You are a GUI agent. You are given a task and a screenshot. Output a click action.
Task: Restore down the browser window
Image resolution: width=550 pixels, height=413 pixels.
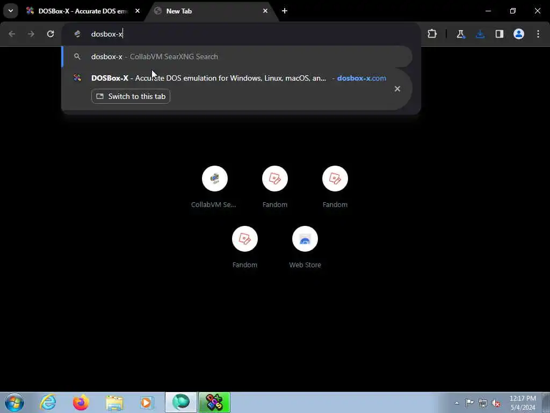point(513,11)
